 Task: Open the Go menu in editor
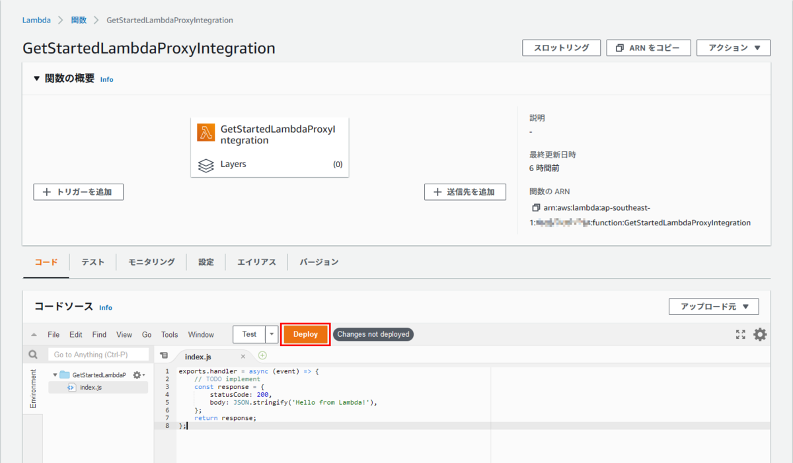(x=147, y=335)
